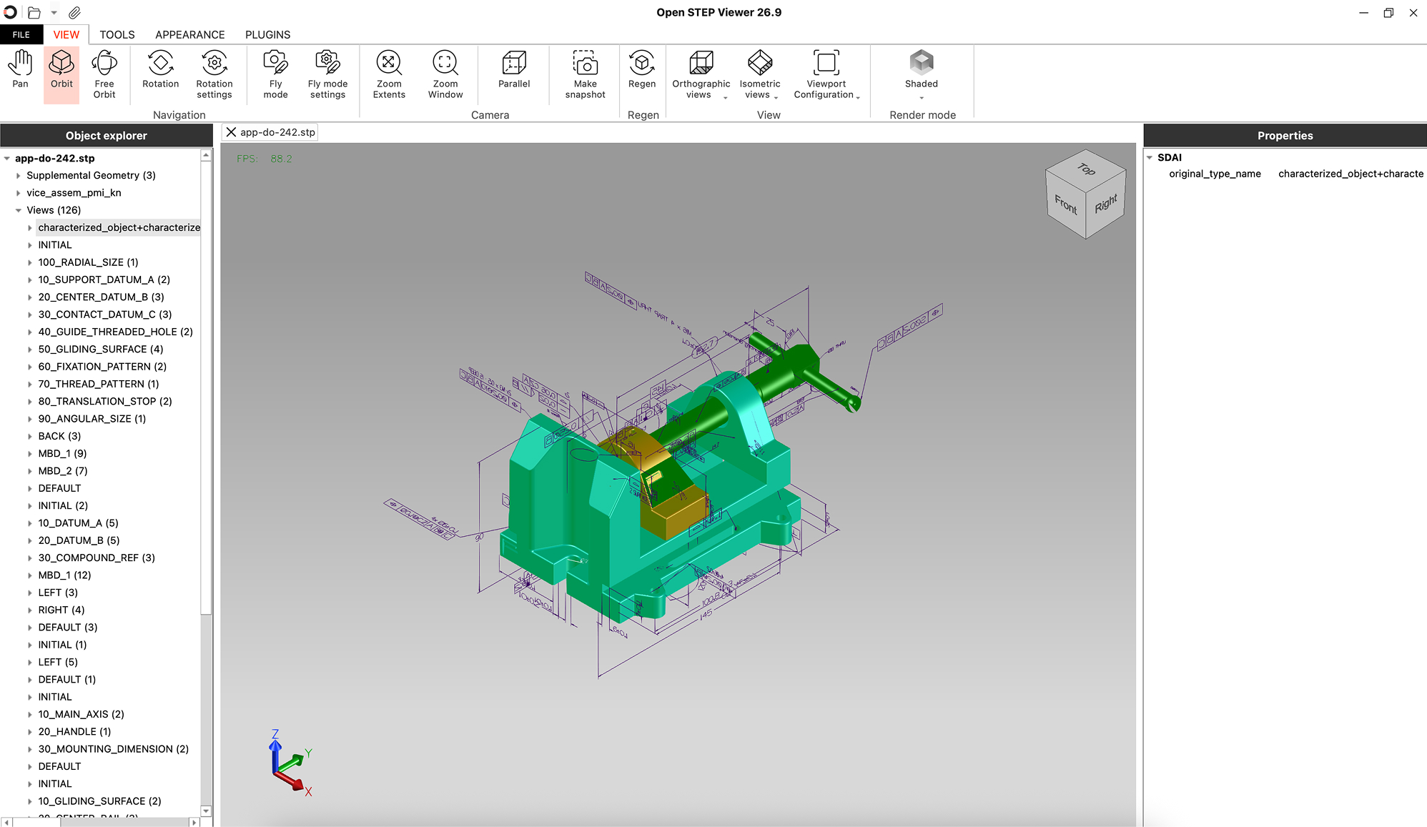Viewport: 1427px width, 827px height.
Task: Open the FILE menu button
Action: [x=21, y=34]
